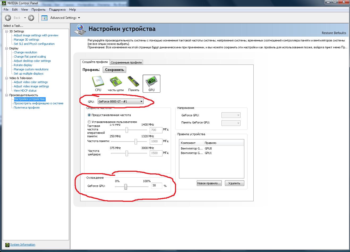Click the Advanced Settings view icon
The width and height of the screenshot is (350, 252).
point(44,18)
